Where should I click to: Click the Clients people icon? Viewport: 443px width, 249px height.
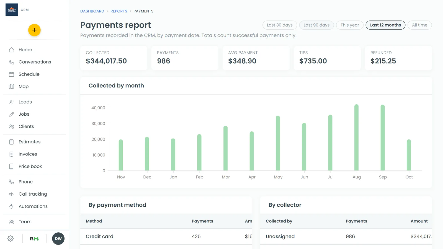(11, 126)
